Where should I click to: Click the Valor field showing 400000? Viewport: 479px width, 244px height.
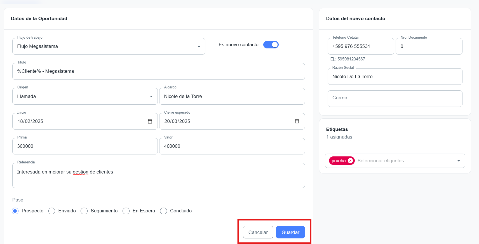[232, 146]
